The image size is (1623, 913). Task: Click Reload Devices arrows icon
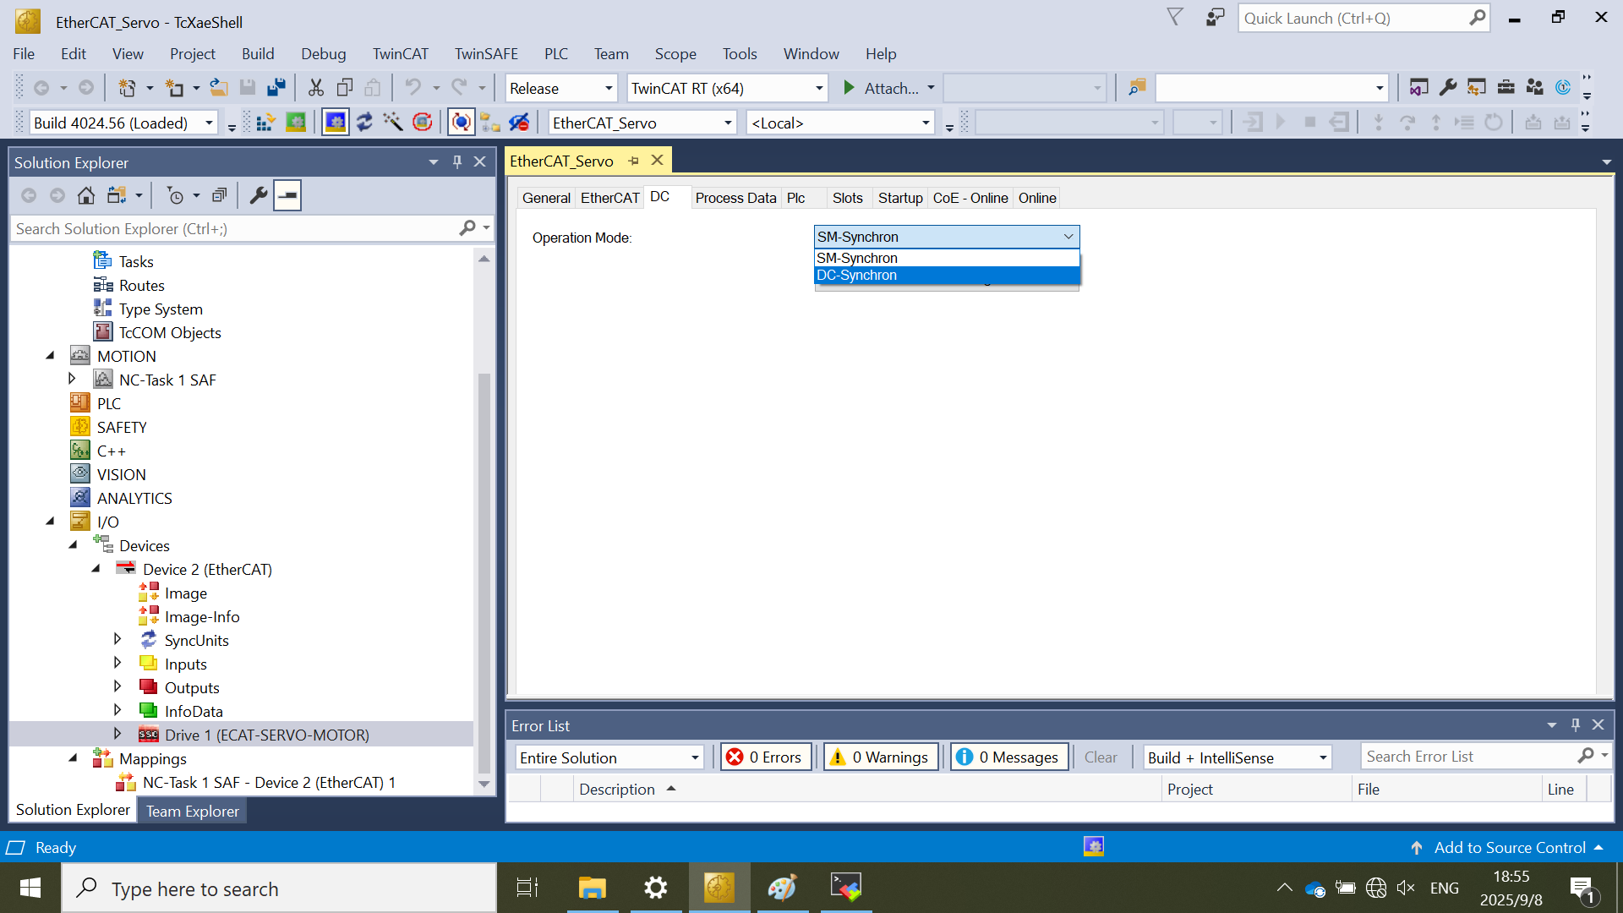[364, 123]
